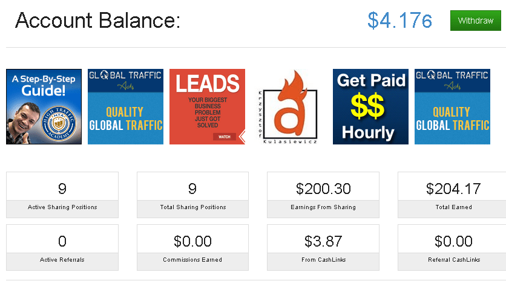506x304 pixels.
Task: Click the Total Earned $204.17 box
Action: tap(453, 195)
